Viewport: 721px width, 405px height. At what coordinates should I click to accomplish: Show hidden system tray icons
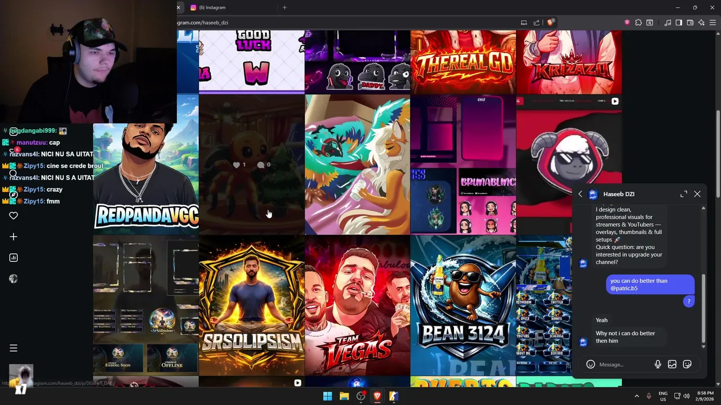[x=637, y=396]
